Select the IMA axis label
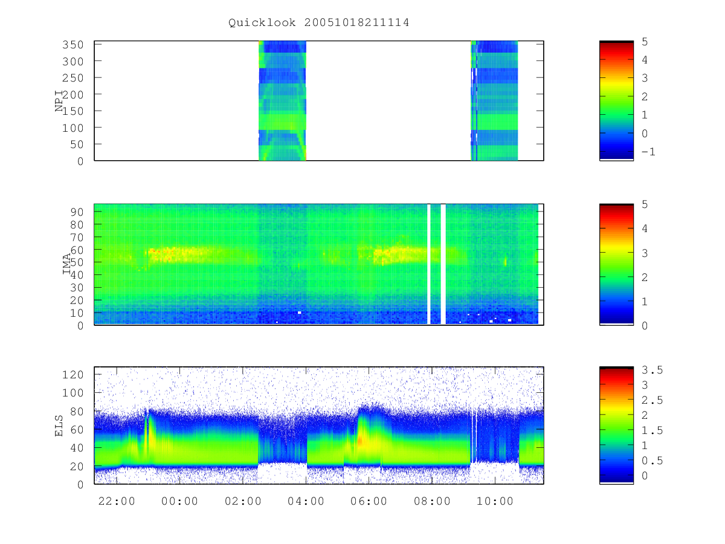Viewport: 725px width, 544px height. (66, 264)
